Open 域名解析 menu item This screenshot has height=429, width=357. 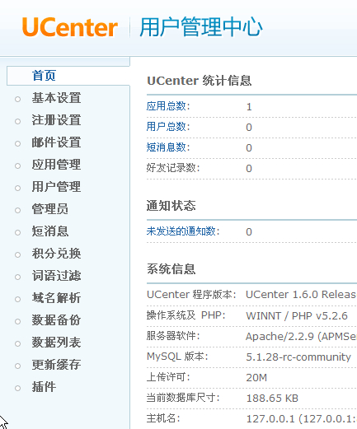tap(56, 298)
